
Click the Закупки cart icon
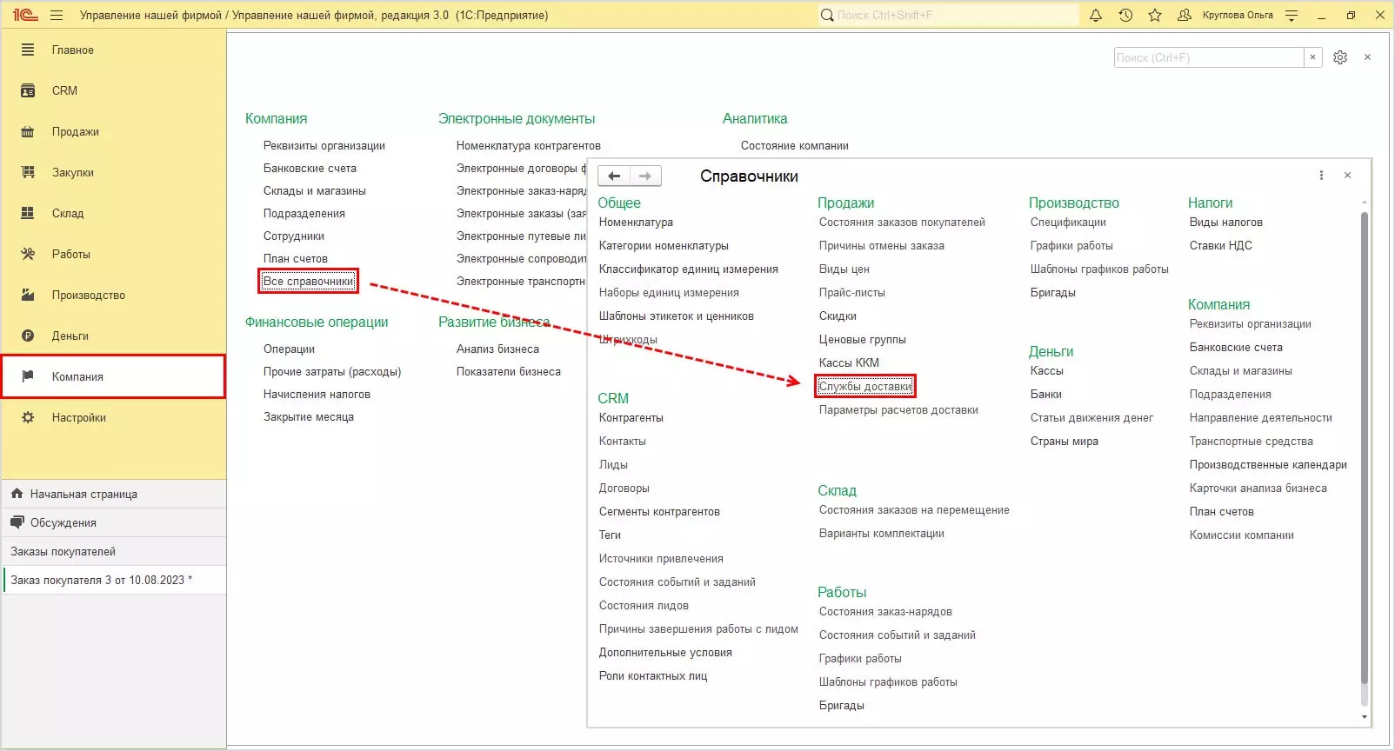[x=28, y=172]
